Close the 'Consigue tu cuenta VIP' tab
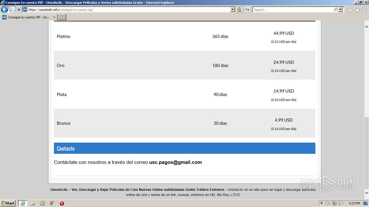The height and width of the screenshot is (207, 369). pyautogui.click(x=54, y=17)
